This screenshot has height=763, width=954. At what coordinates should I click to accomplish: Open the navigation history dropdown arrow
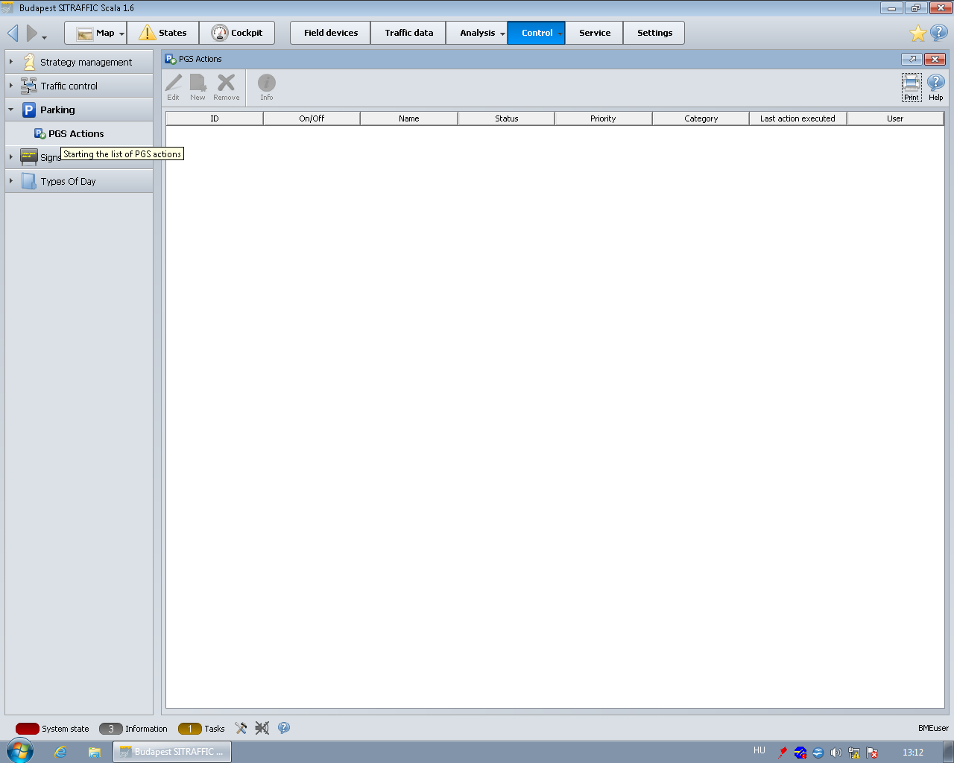coord(45,37)
